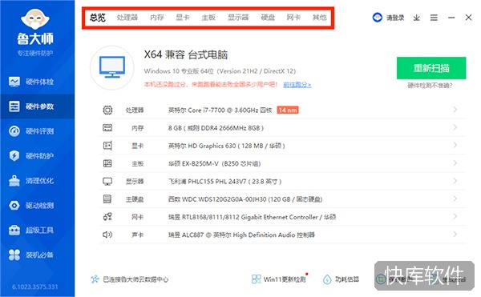Click the 内存 memory stick icon
This screenshot has height=297, width=481.
[x=107, y=127]
